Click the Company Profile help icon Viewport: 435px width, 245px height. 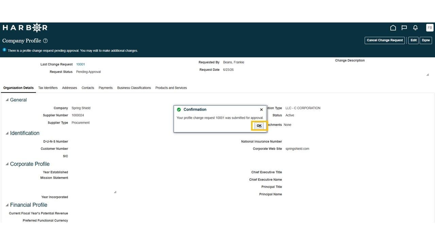tap(45, 41)
